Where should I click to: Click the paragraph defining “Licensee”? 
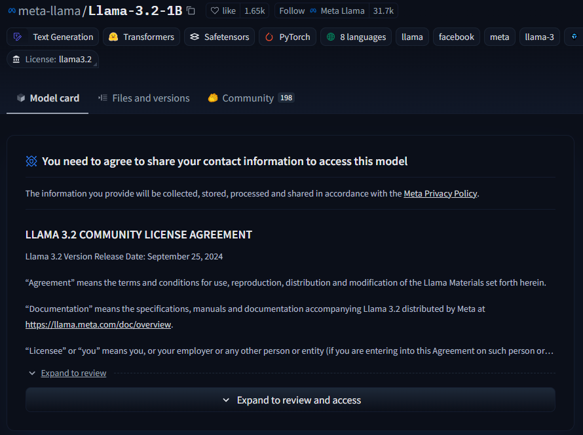coord(290,351)
